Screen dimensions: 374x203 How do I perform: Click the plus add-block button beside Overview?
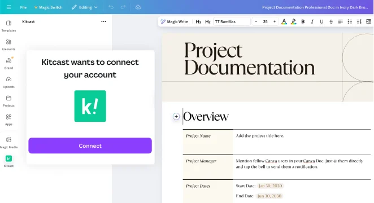click(x=176, y=116)
